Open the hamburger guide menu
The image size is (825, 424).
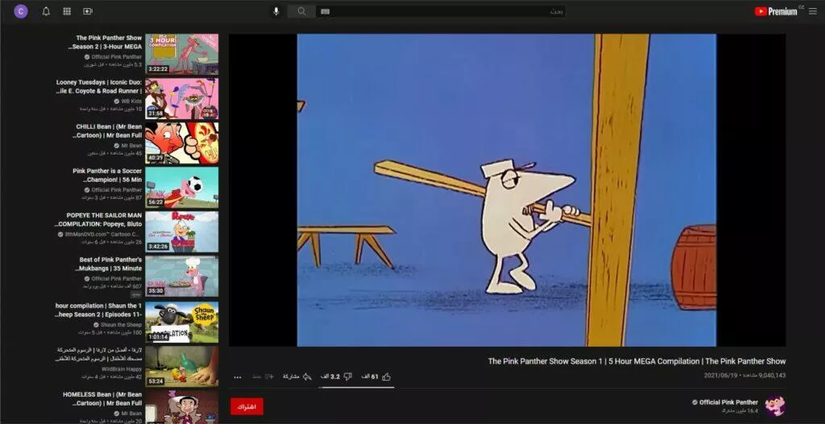[812, 11]
